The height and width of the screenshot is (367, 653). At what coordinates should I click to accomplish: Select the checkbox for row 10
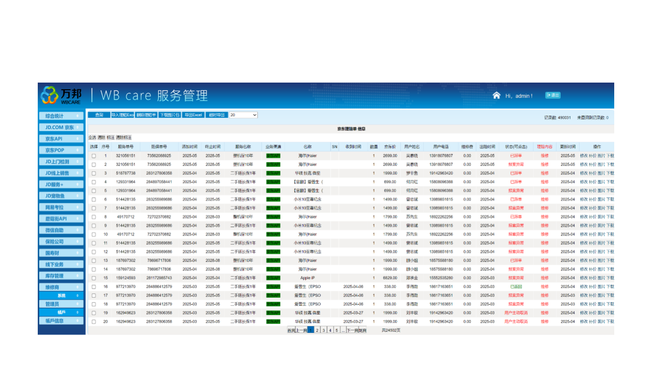click(x=93, y=234)
